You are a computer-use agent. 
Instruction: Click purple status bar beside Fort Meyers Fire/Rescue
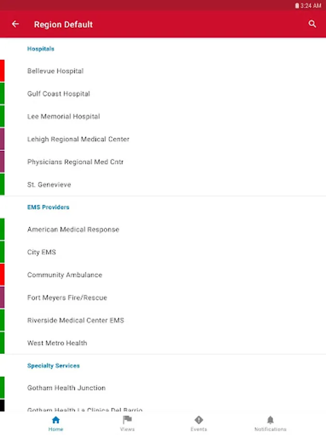tap(2, 297)
